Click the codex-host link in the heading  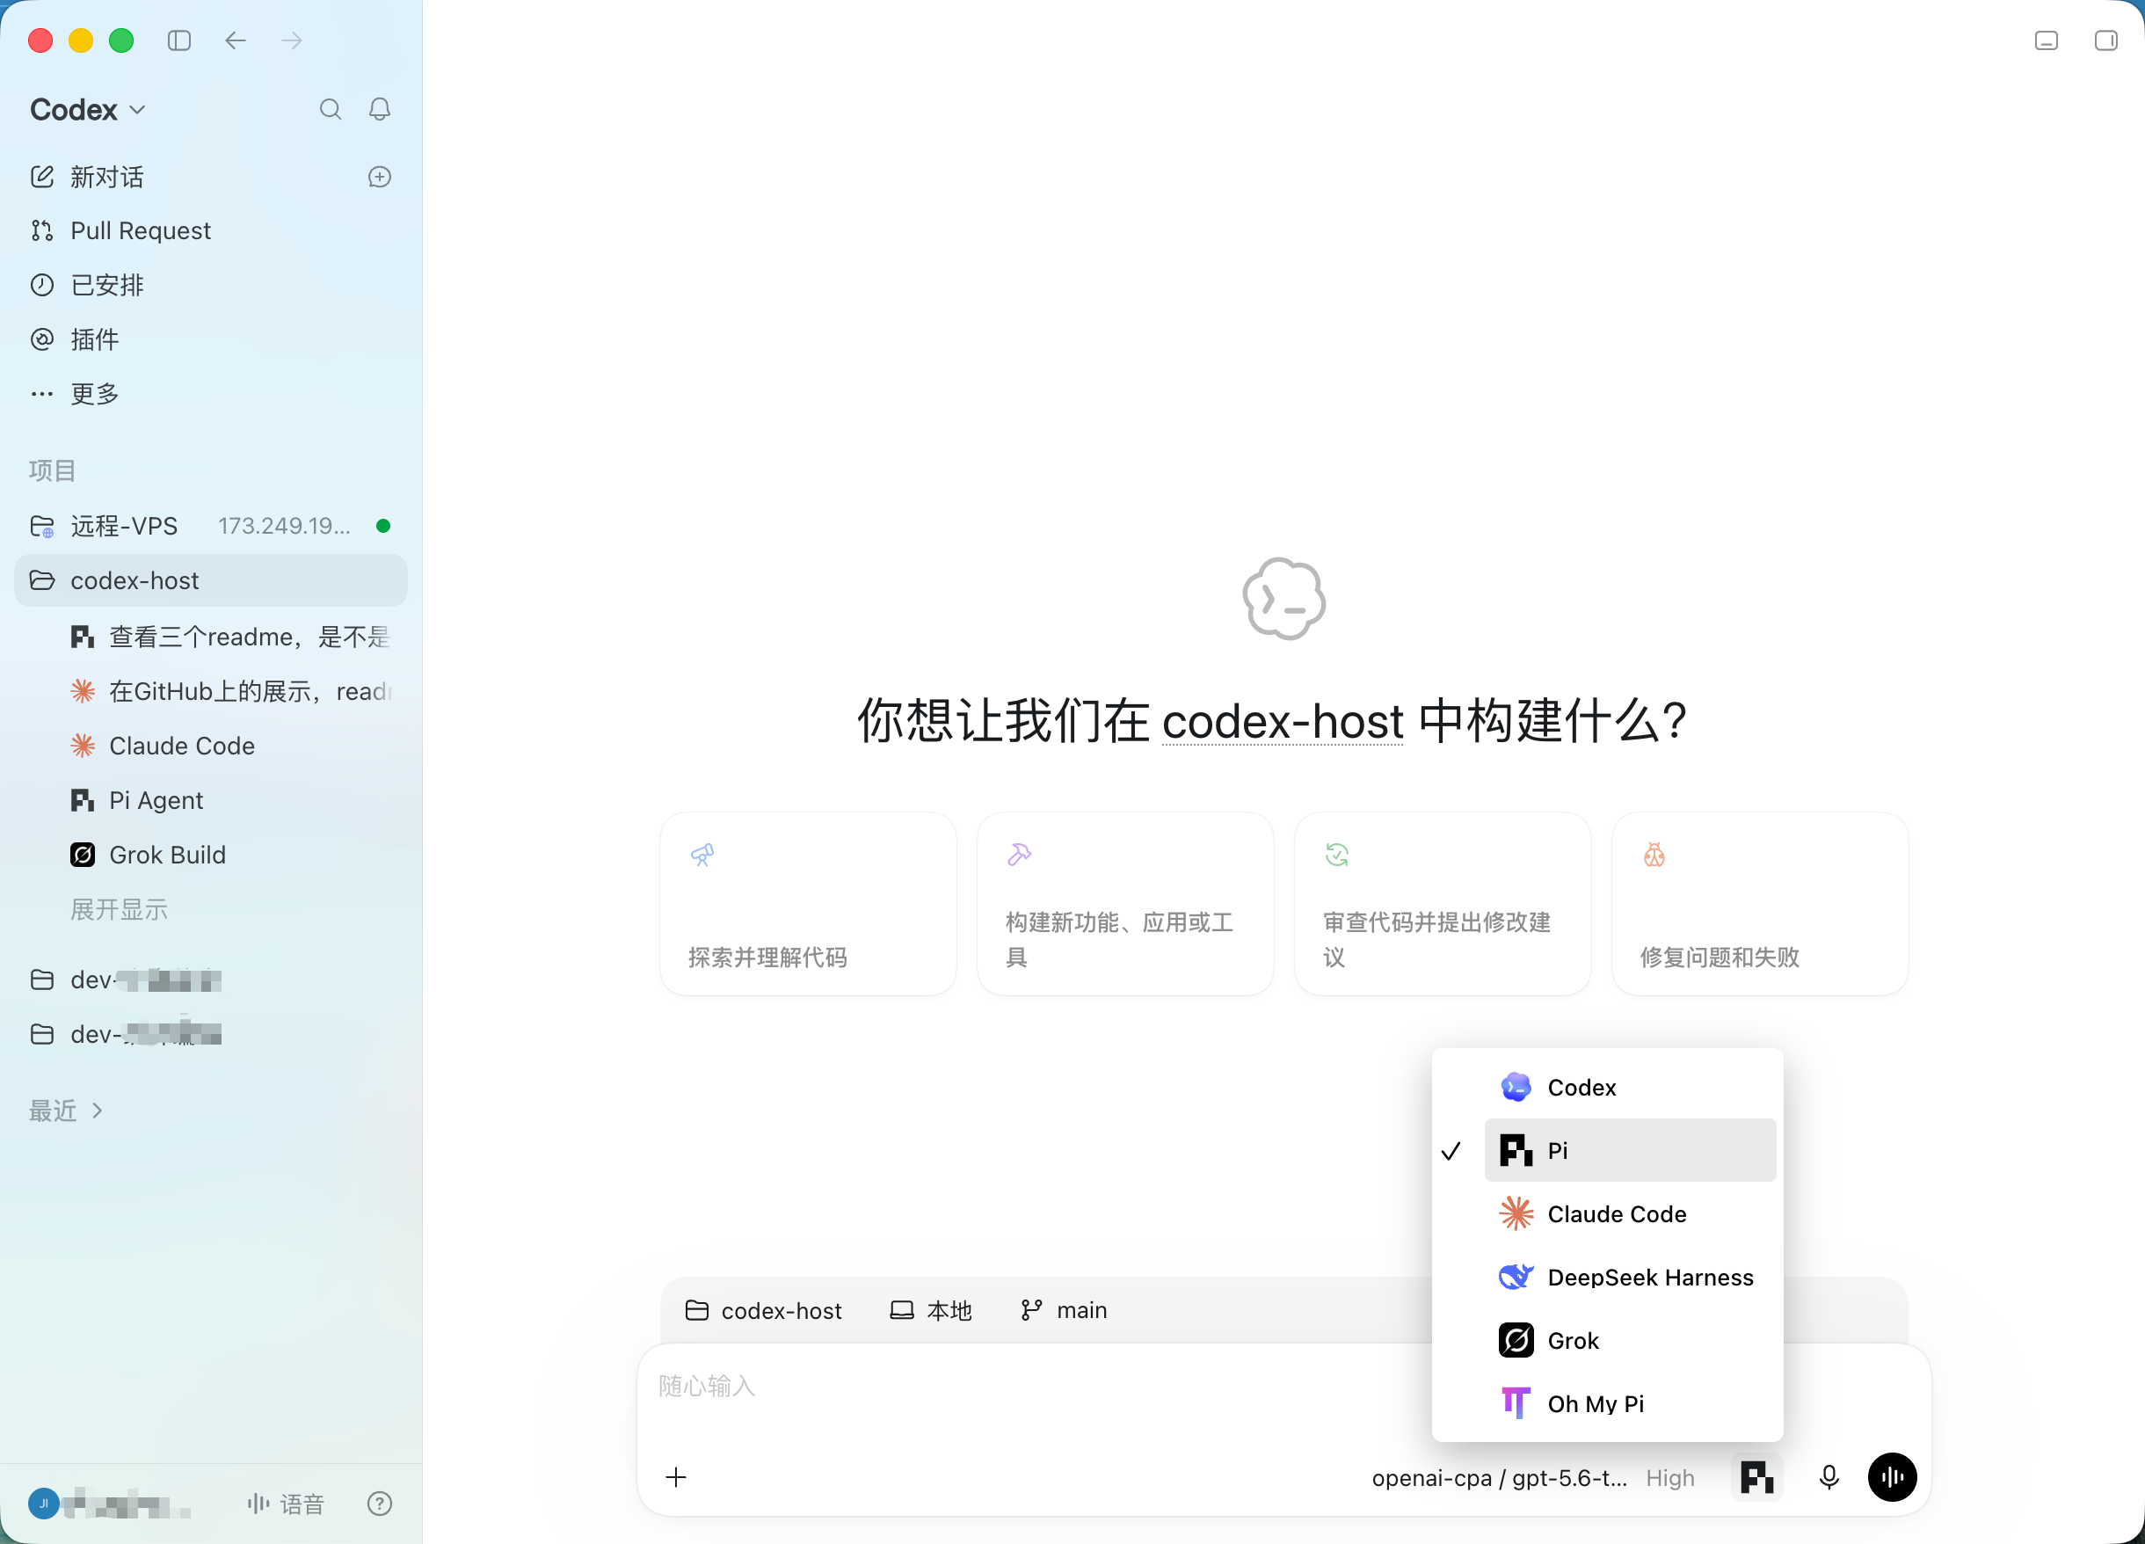tap(1283, 722)
